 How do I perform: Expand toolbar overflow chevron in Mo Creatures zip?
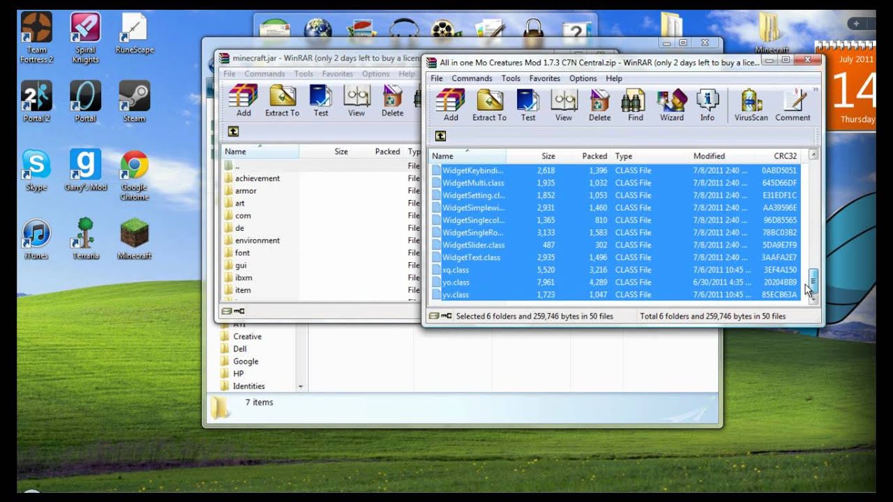(816, 90)
